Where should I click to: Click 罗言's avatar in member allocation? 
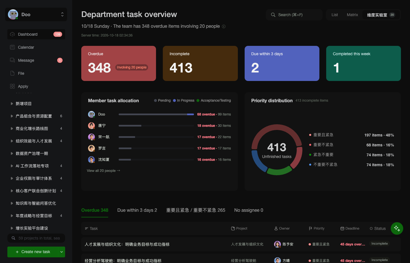91,148
